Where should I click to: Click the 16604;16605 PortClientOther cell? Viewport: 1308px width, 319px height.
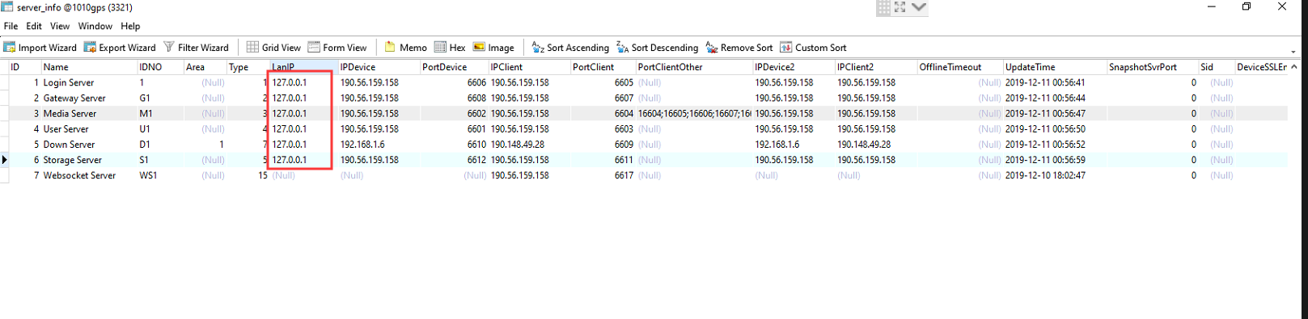click(694, 113)
